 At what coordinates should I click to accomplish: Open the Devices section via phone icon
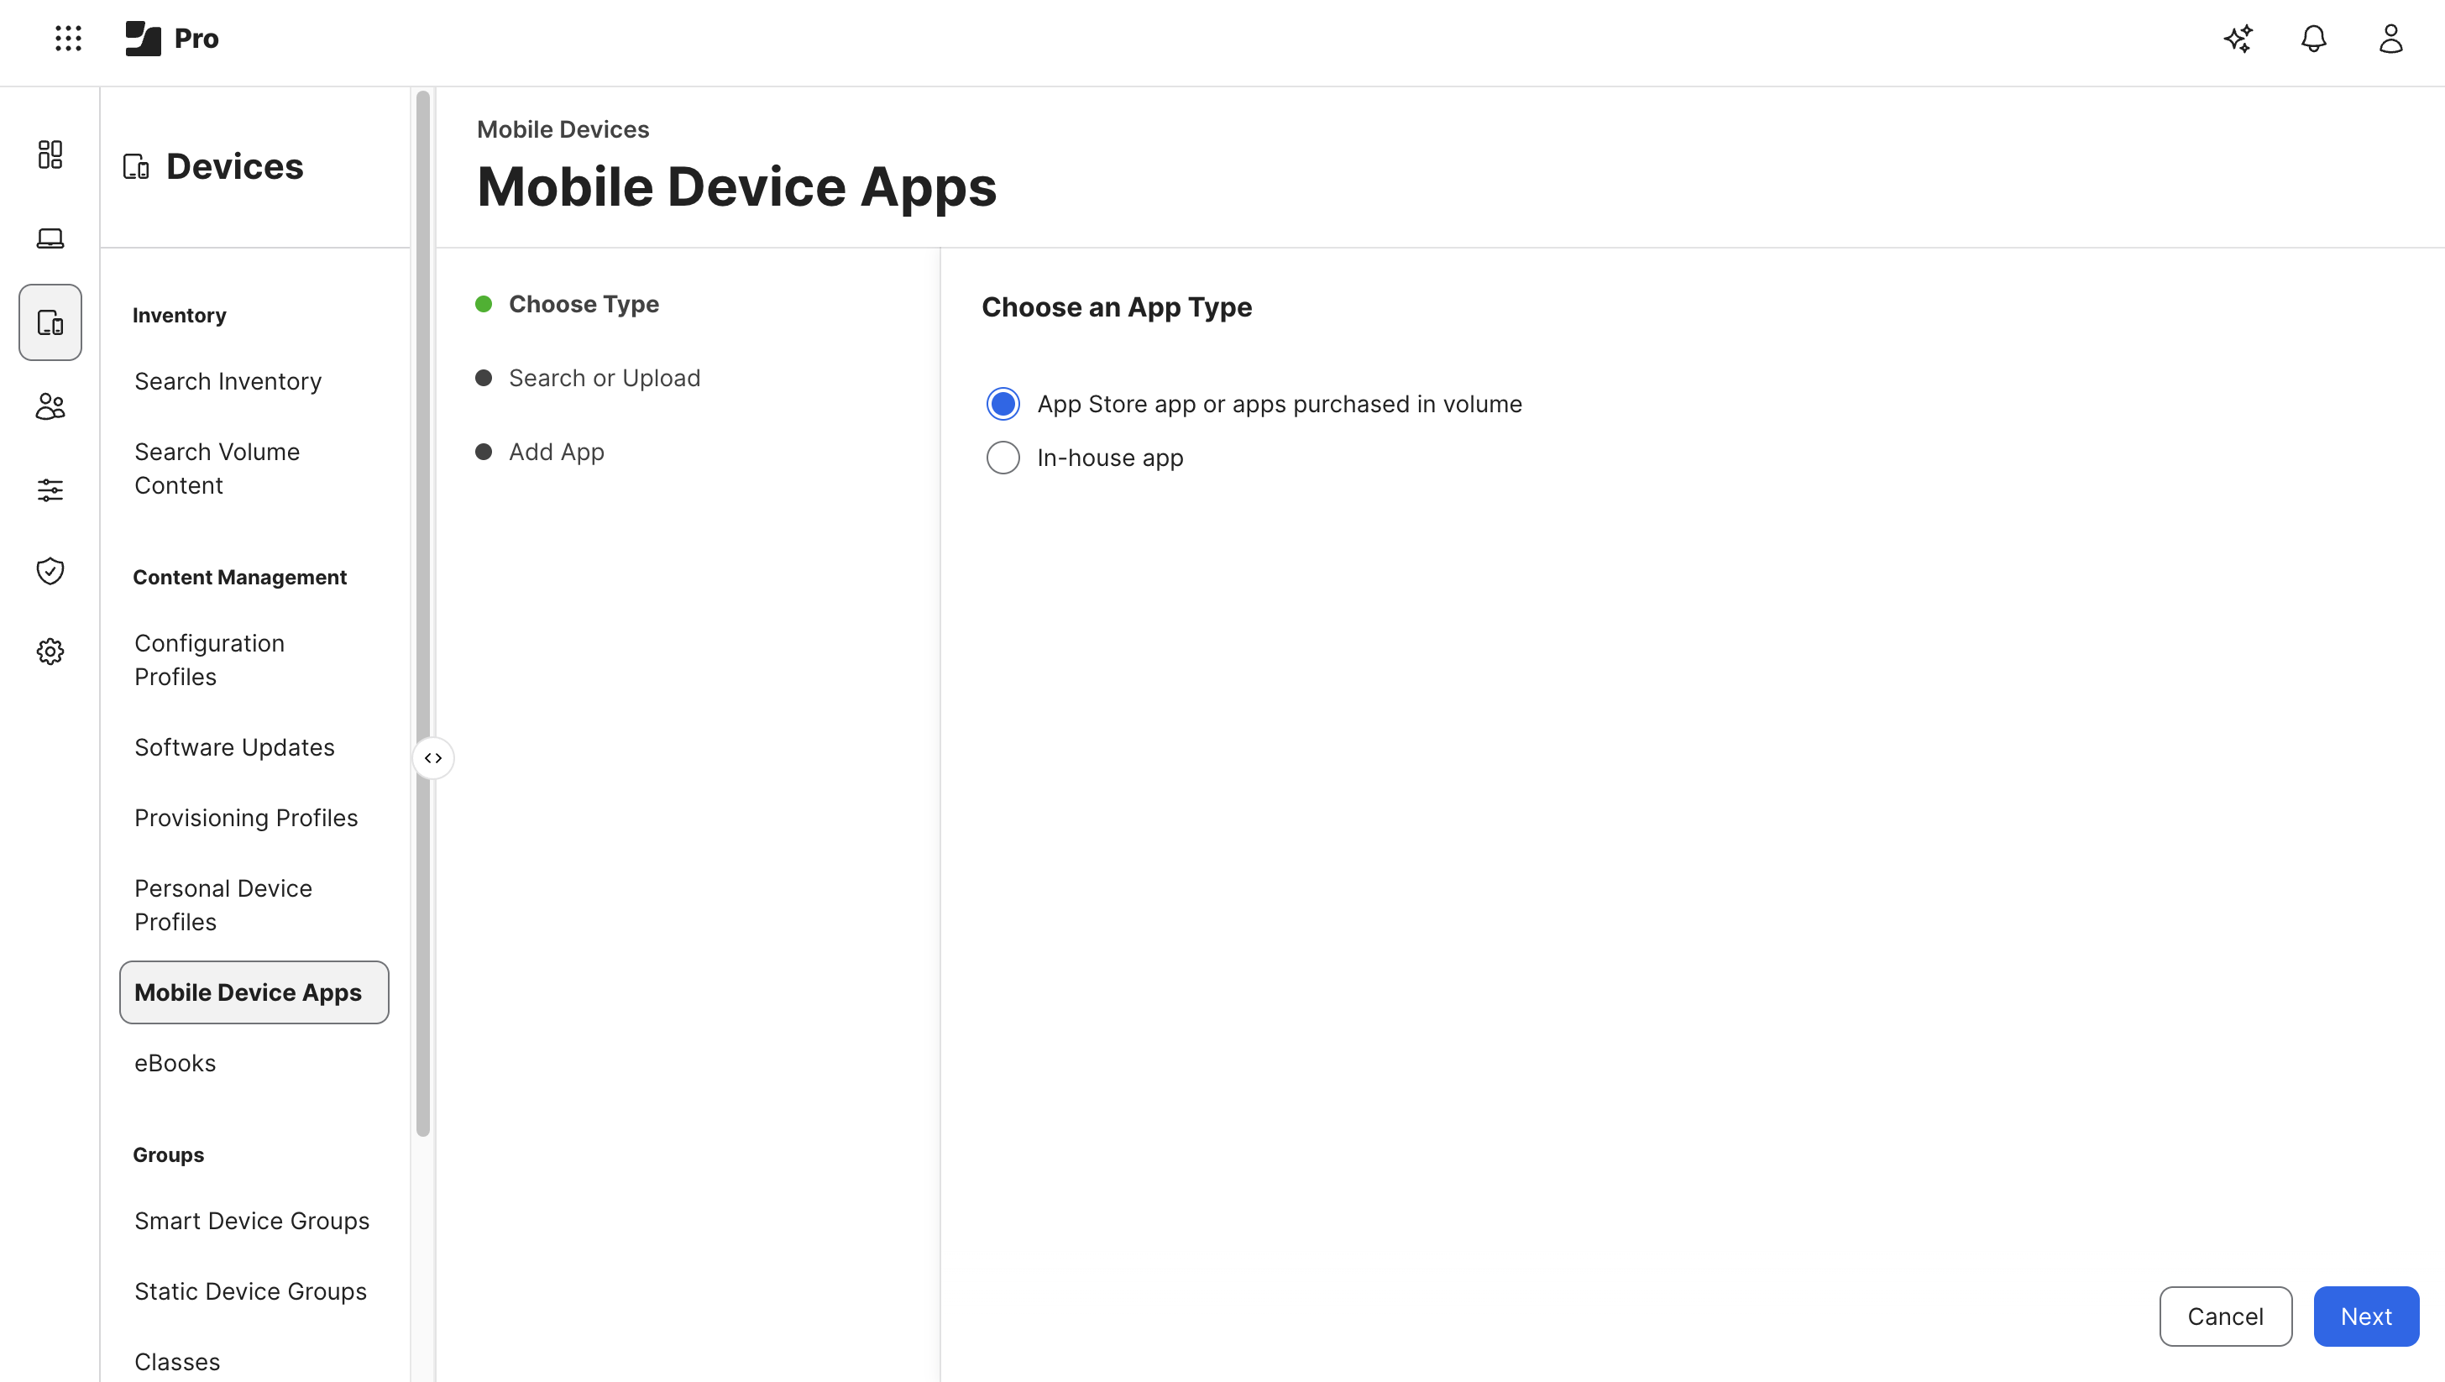click(x=50, y=322)
